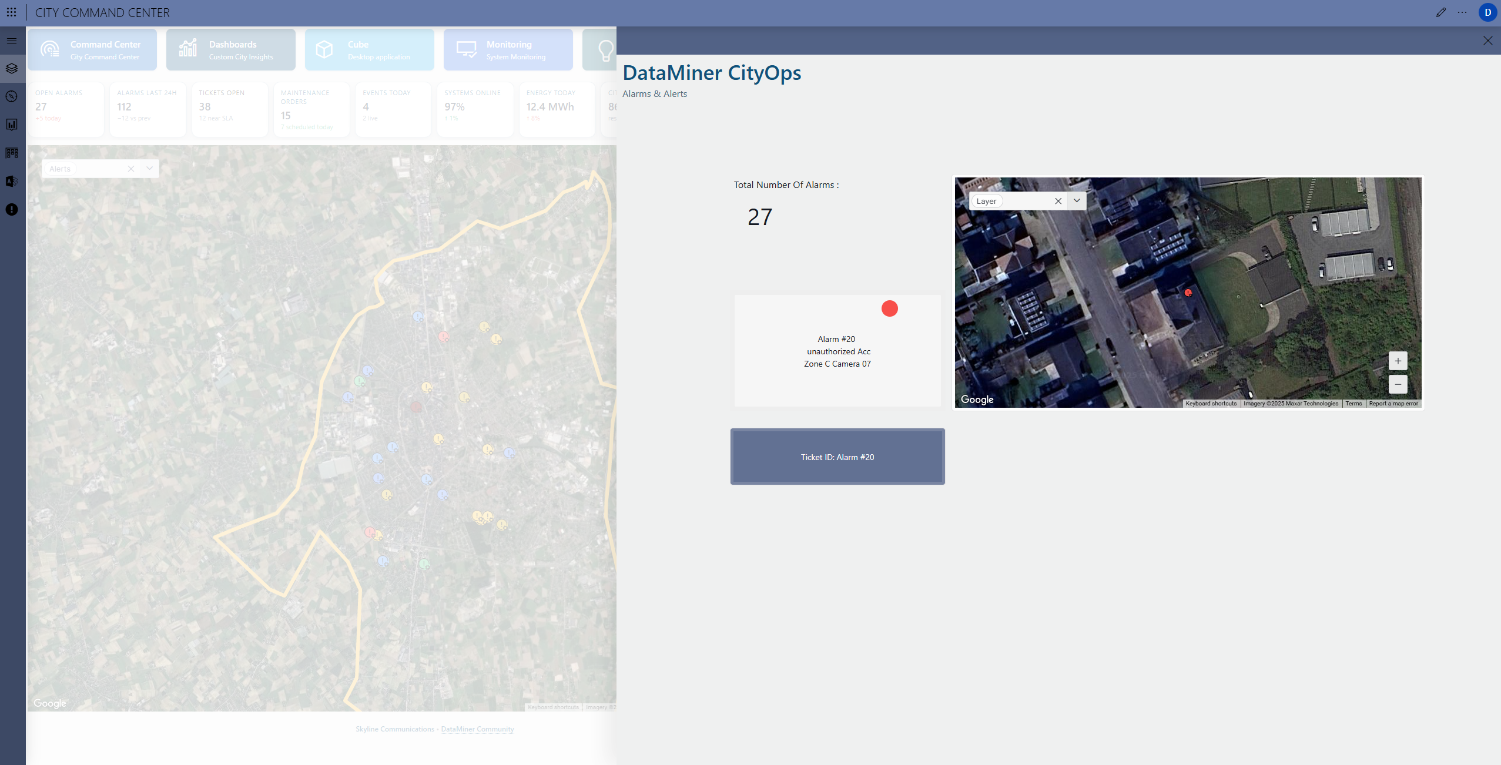Expand the Layer dropdown chevron

coord(1077,201)
